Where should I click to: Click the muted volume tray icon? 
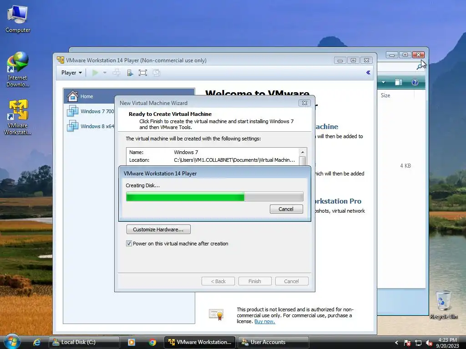[x=429, y=343]
